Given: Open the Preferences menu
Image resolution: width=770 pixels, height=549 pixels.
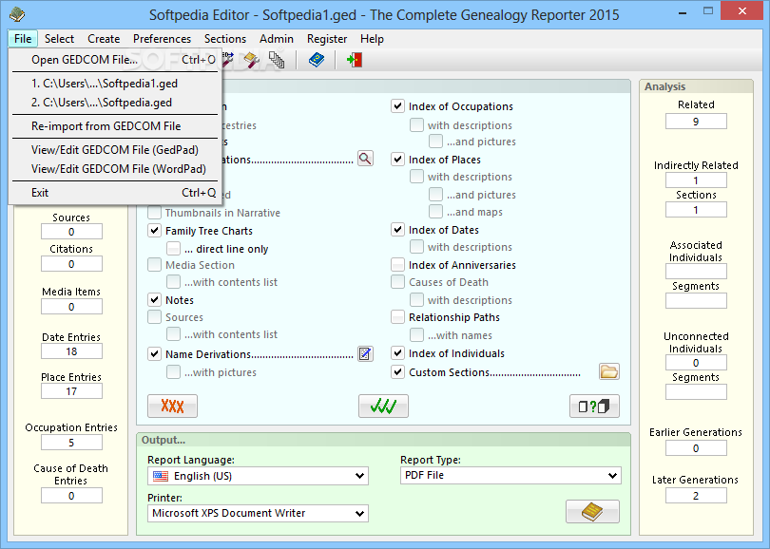Looking at the screenshot, I should click(162, 39).
